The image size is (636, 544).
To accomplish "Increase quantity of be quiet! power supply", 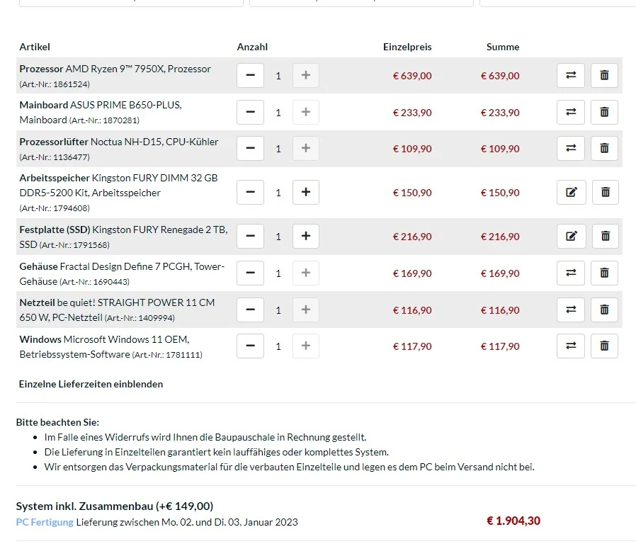I will click(x=306, y=310).
